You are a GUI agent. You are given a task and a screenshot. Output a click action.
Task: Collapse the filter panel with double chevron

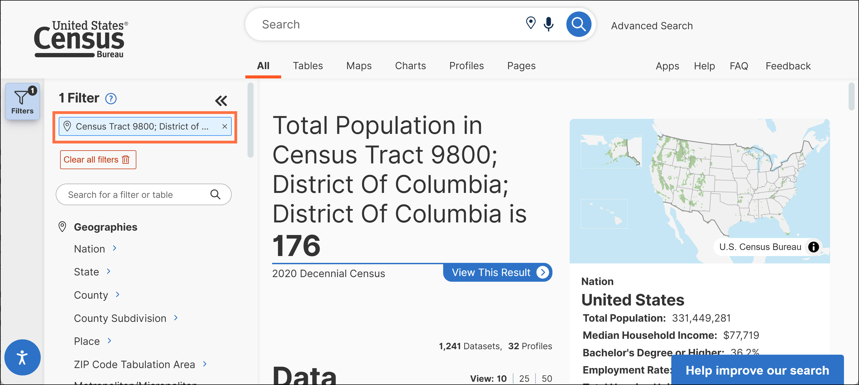point(221,101)
